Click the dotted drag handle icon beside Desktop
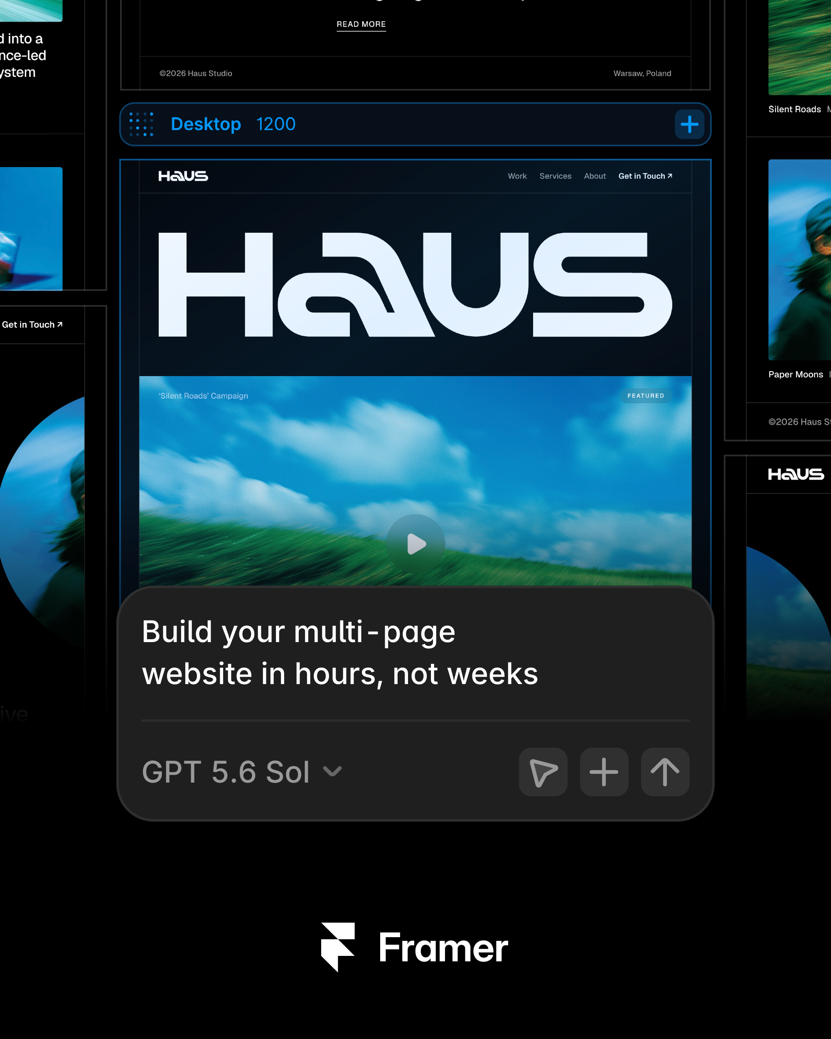The image size is (831, 1039). 142,124
